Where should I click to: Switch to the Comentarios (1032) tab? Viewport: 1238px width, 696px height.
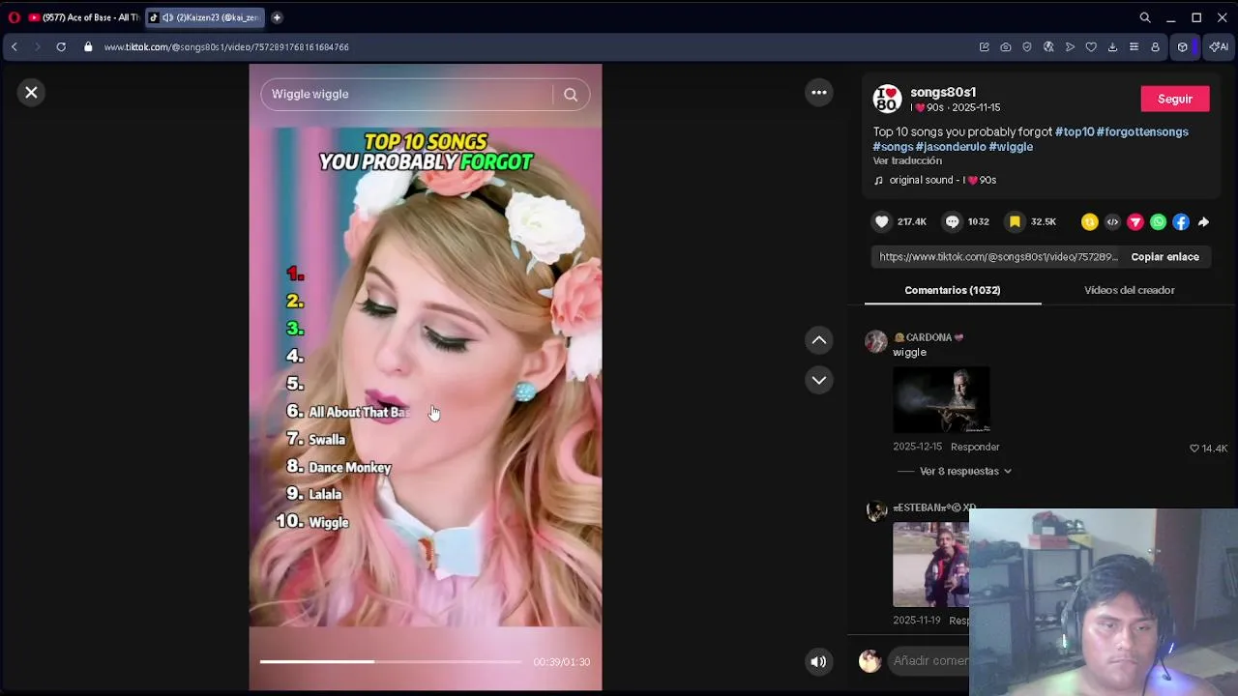pyautogui.click(x=953, y=290)
